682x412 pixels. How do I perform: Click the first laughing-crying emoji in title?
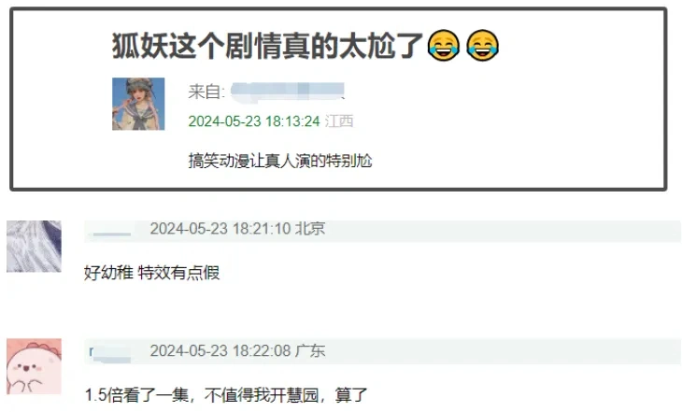(444, 45)
